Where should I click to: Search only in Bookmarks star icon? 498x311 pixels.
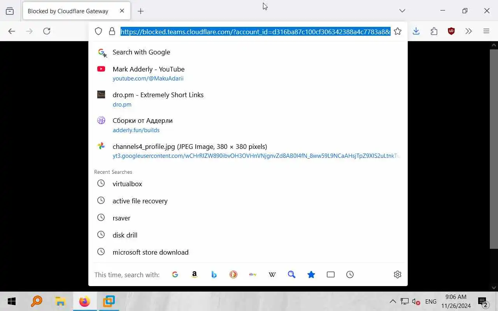pos(311,274)
